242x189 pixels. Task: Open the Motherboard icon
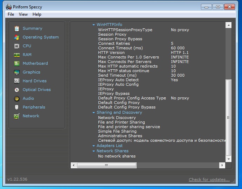pos(16,63)
